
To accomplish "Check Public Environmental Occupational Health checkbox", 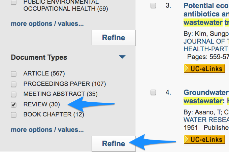I will (x=13, y=2).
